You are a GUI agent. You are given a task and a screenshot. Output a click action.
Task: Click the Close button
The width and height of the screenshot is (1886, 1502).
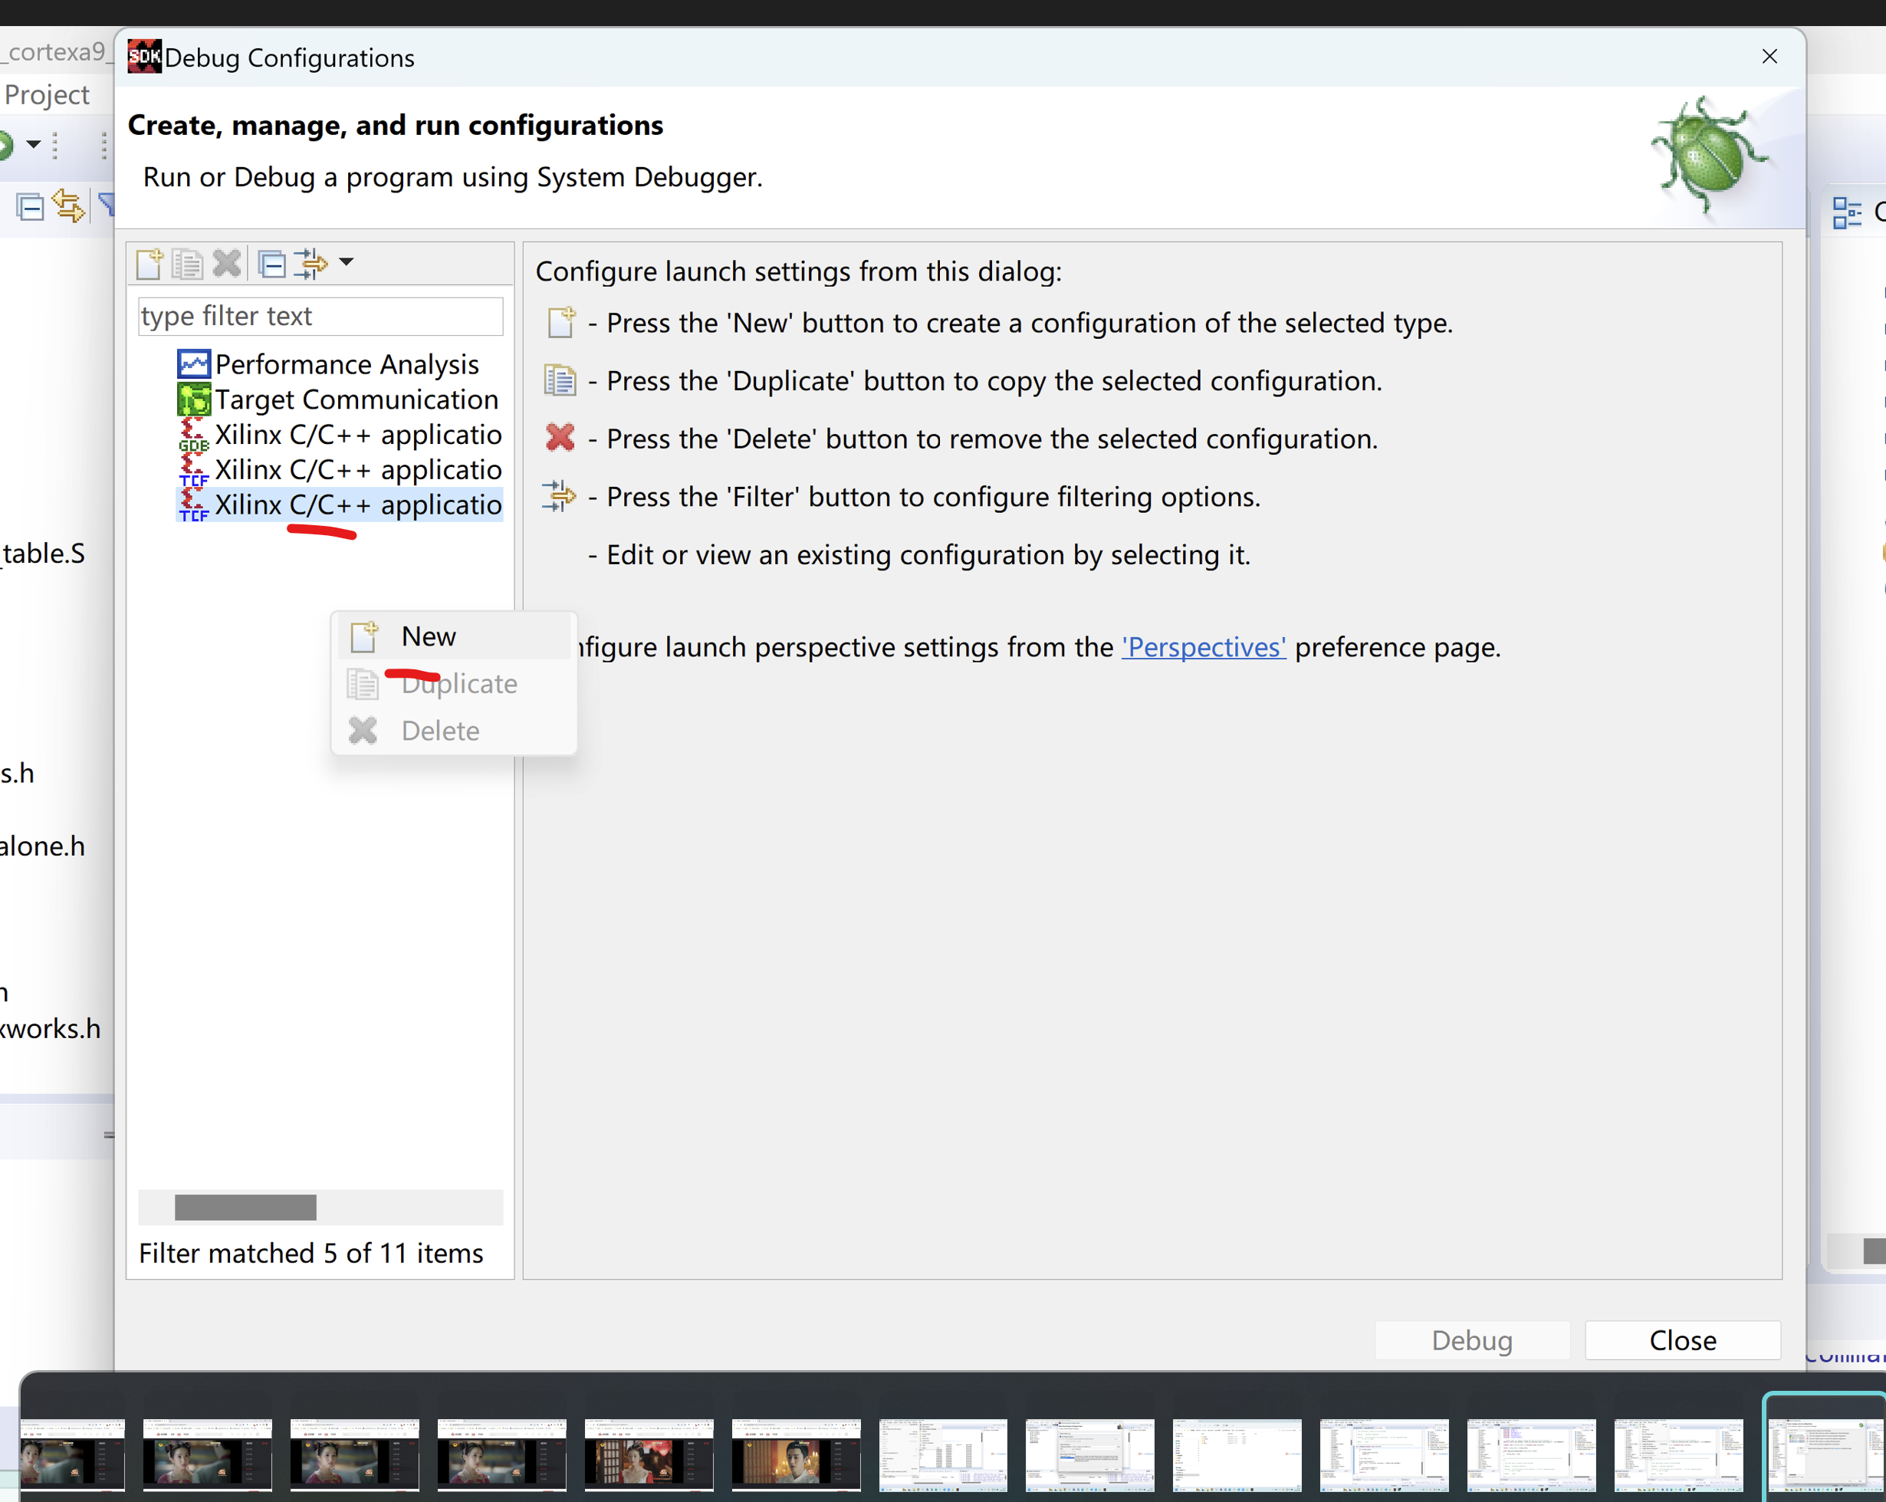click(1682, 1340)
